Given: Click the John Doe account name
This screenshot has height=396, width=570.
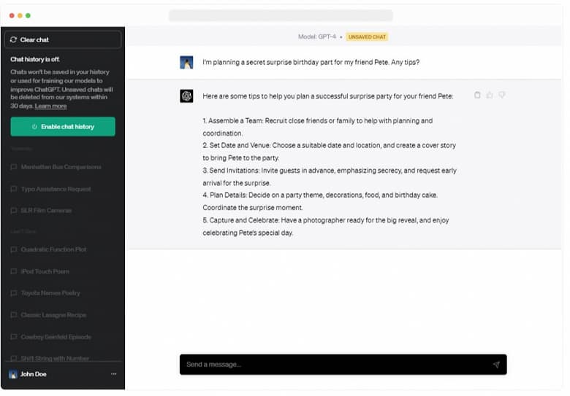Looking at the screenshot, I should point(34,374).
